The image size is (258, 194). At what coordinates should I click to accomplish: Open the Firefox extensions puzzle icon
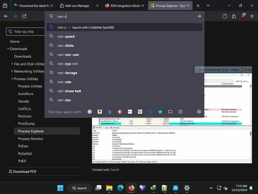coord(234,16)
